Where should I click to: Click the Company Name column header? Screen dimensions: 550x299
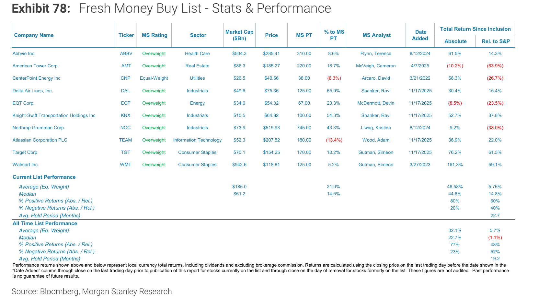[34, 35]
